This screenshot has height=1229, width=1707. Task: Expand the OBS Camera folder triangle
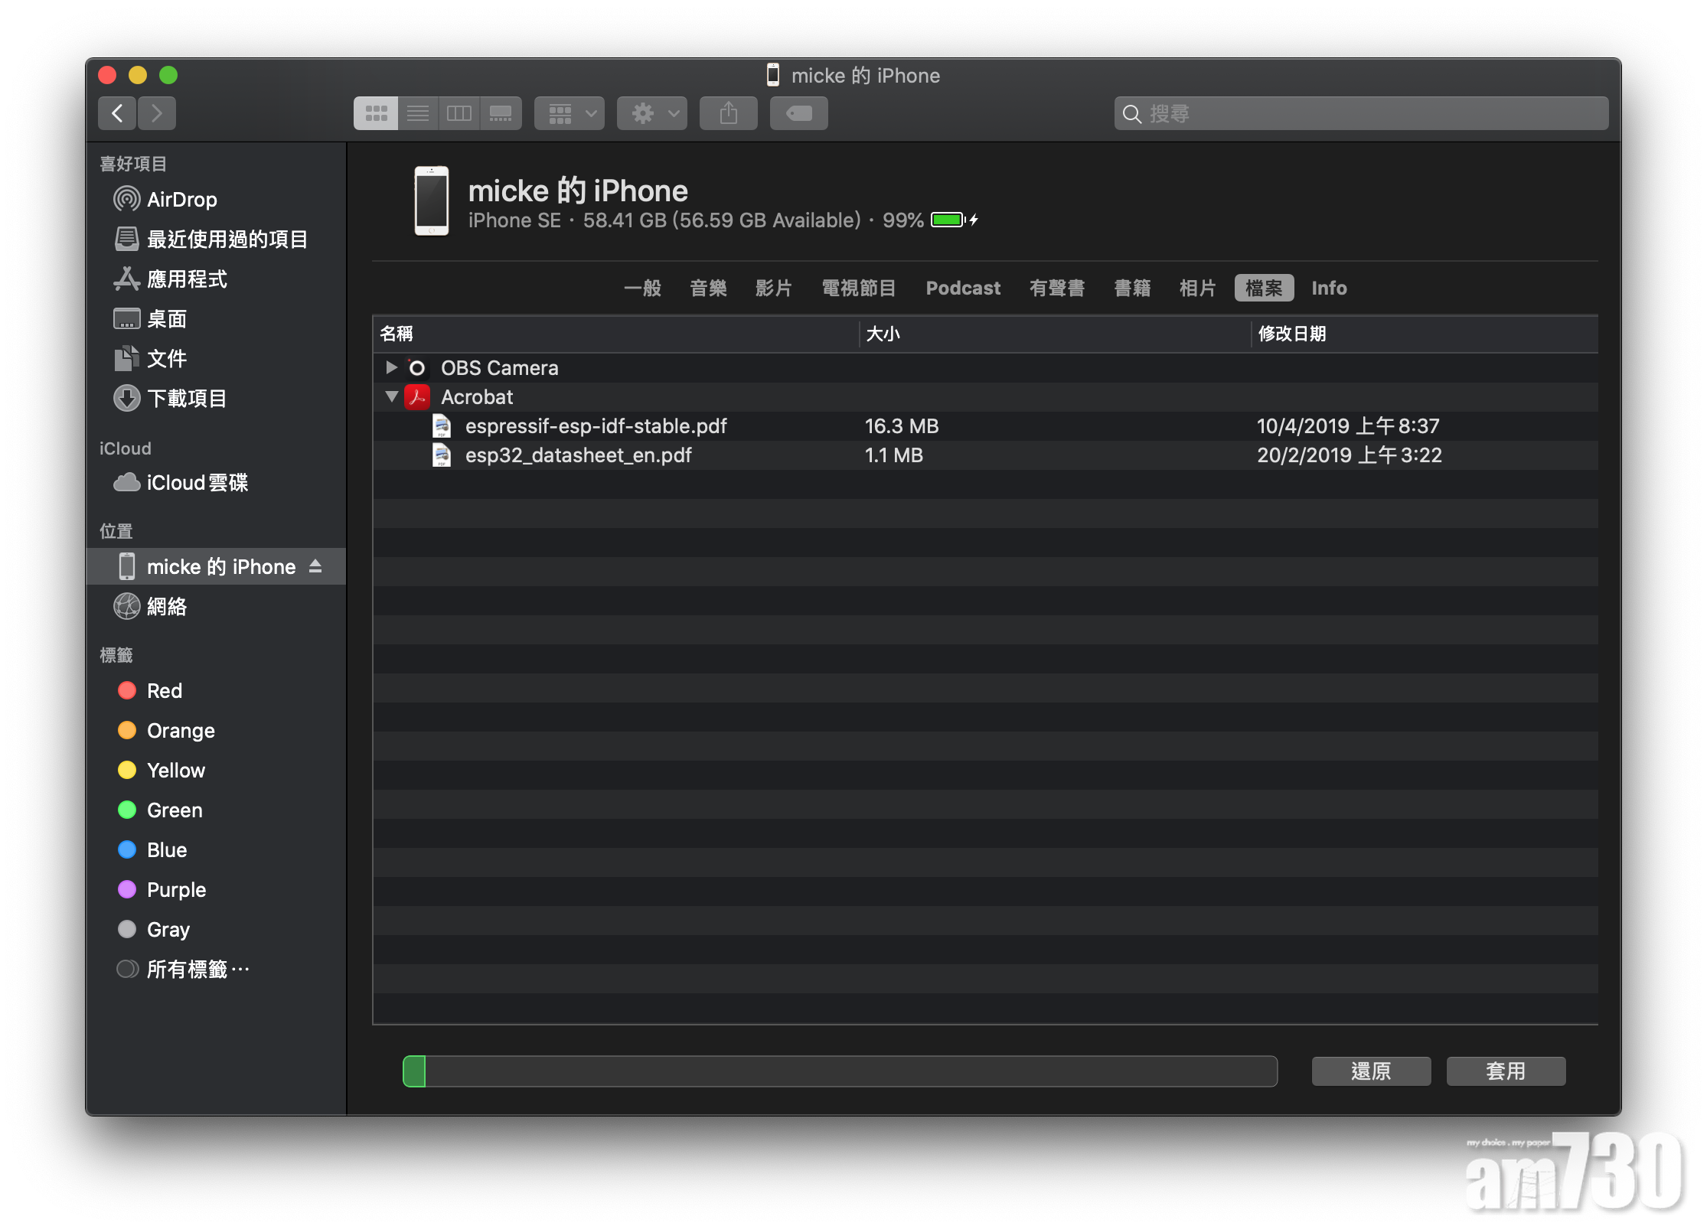(x=391, y=368)
